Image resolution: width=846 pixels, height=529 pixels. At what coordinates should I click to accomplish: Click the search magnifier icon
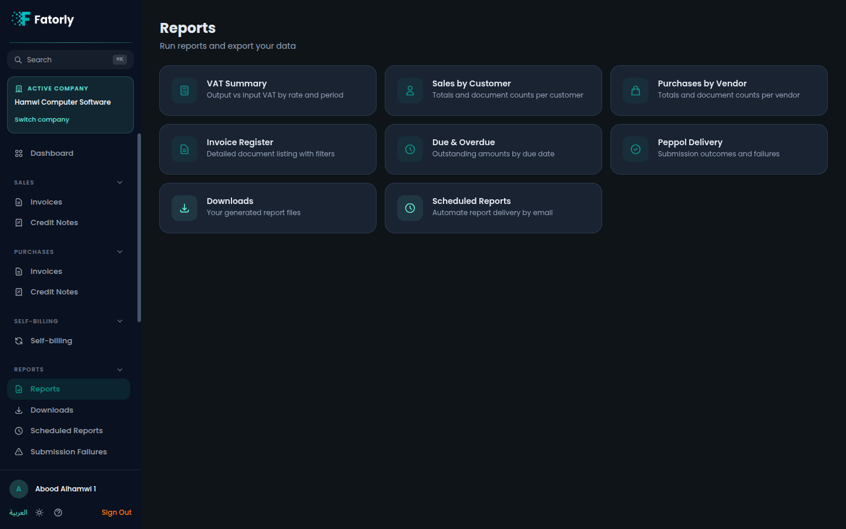pyautogui.click(x=18, y=60)
